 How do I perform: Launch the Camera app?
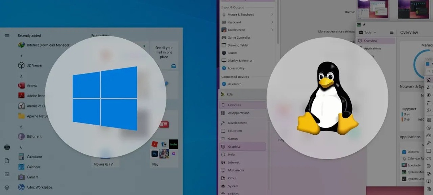[29, 177]
